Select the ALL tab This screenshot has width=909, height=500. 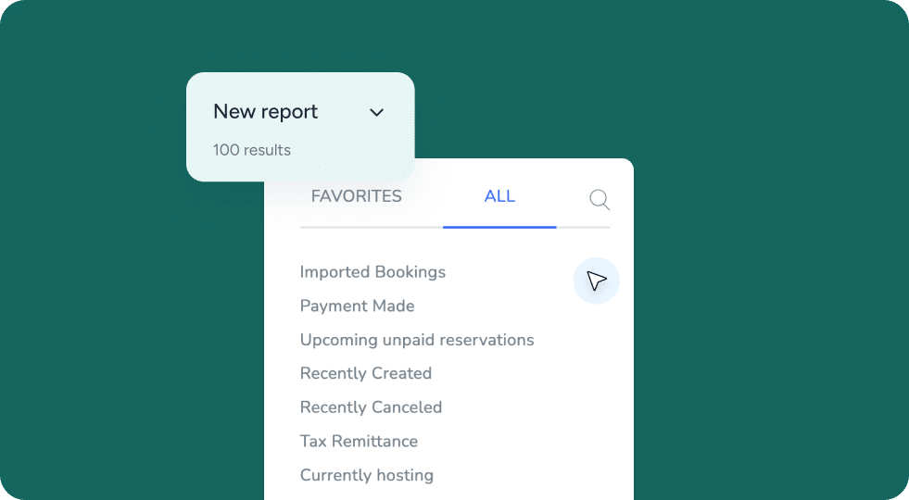[x=499, y=196]
